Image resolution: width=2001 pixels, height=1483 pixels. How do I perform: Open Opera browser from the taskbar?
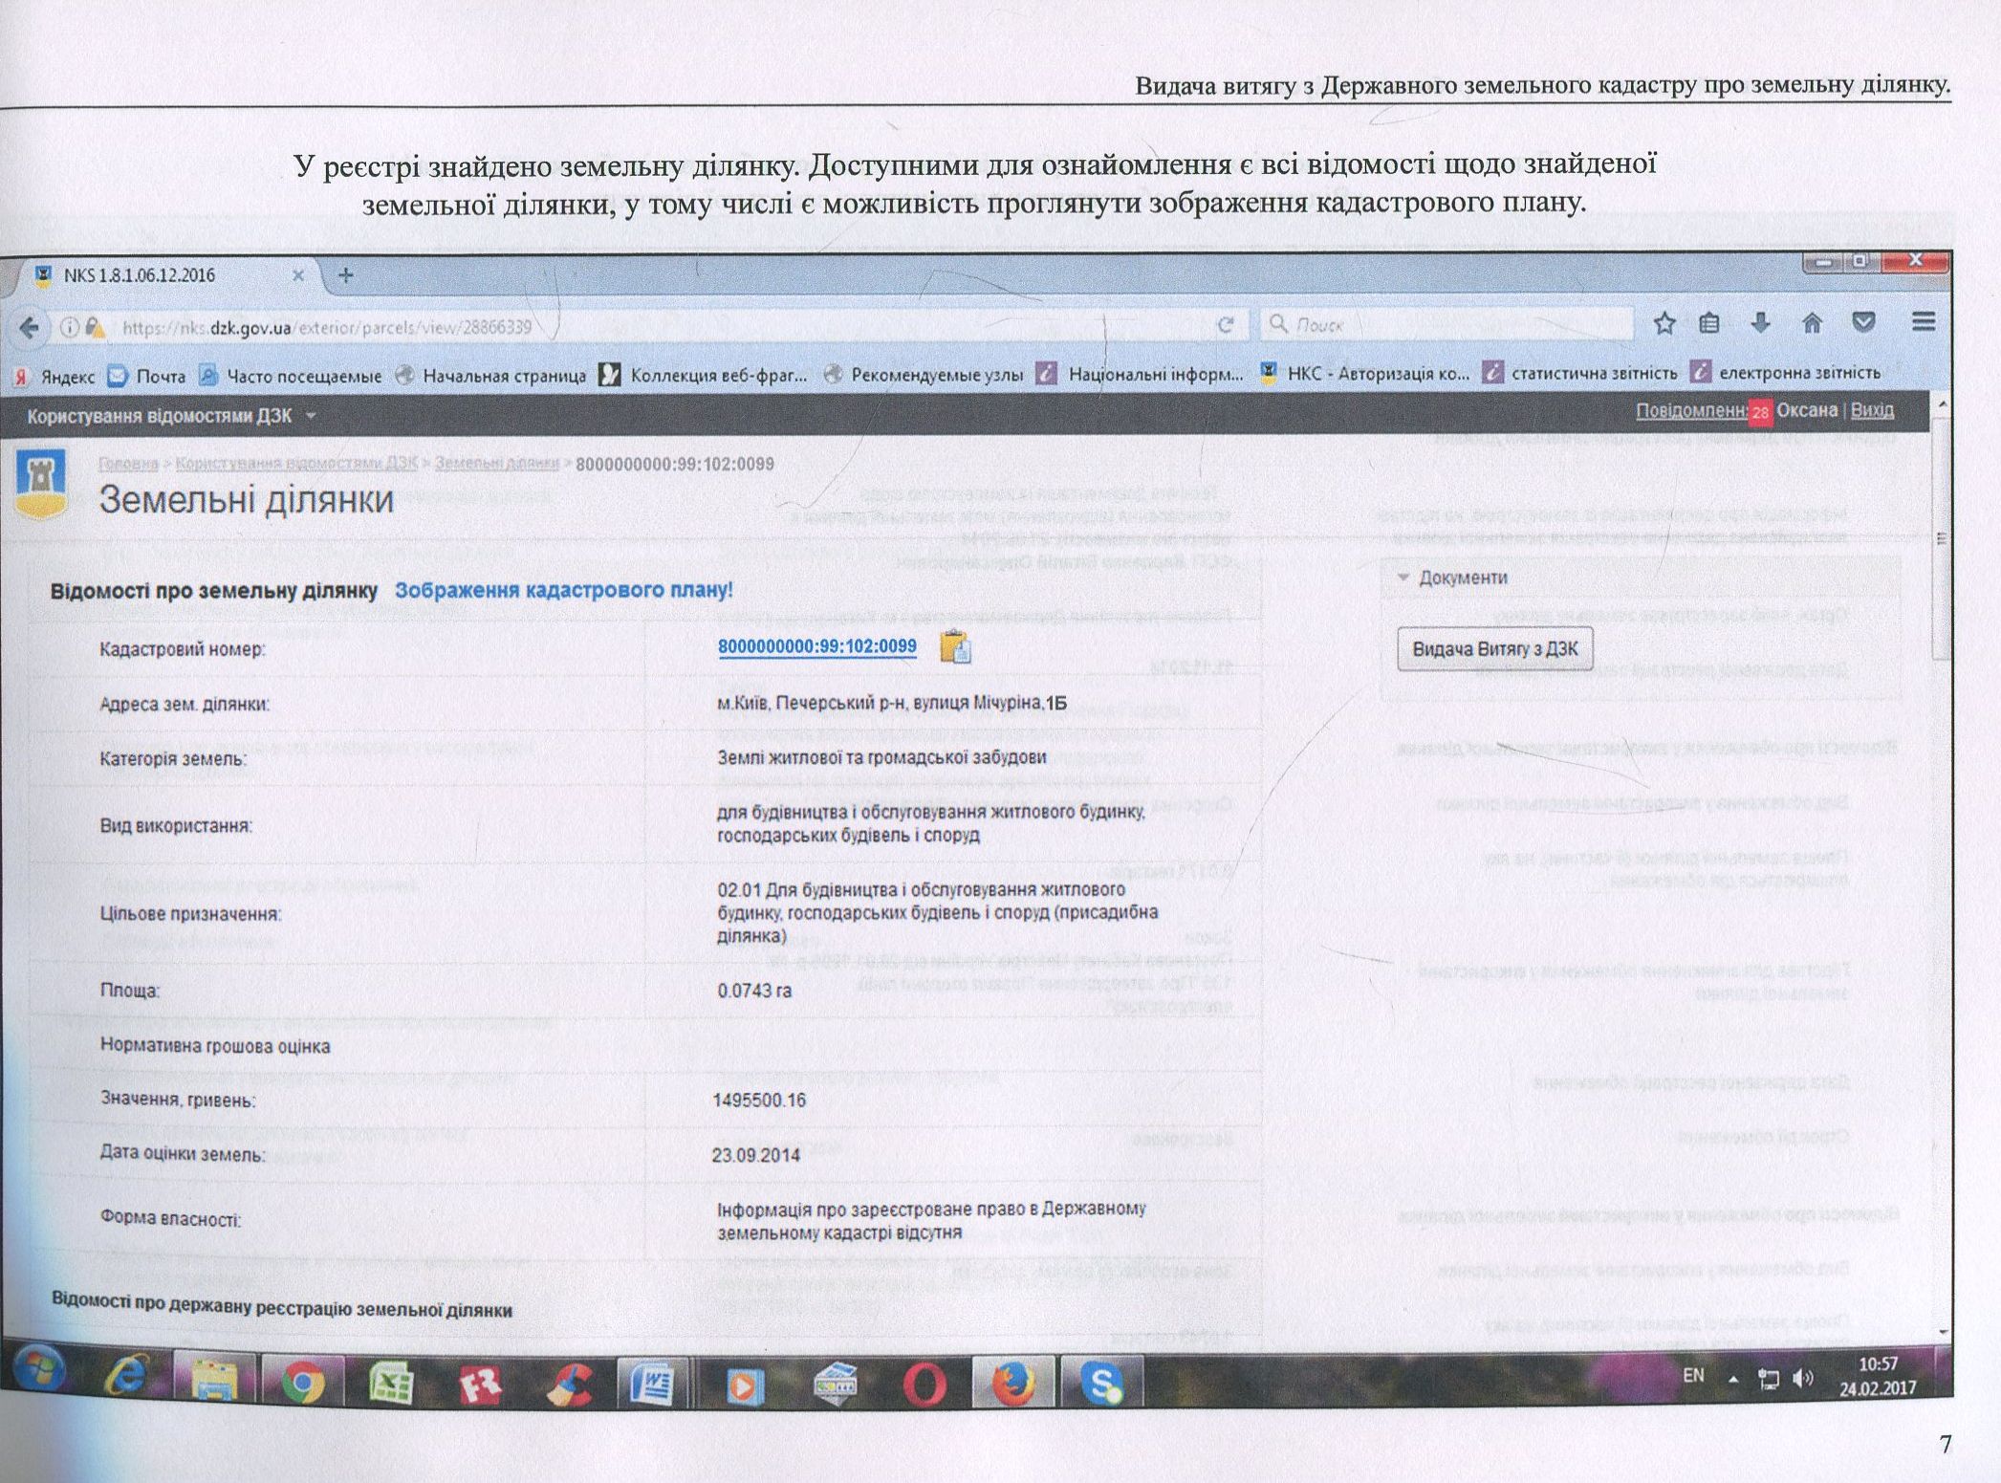point(924,1384)
